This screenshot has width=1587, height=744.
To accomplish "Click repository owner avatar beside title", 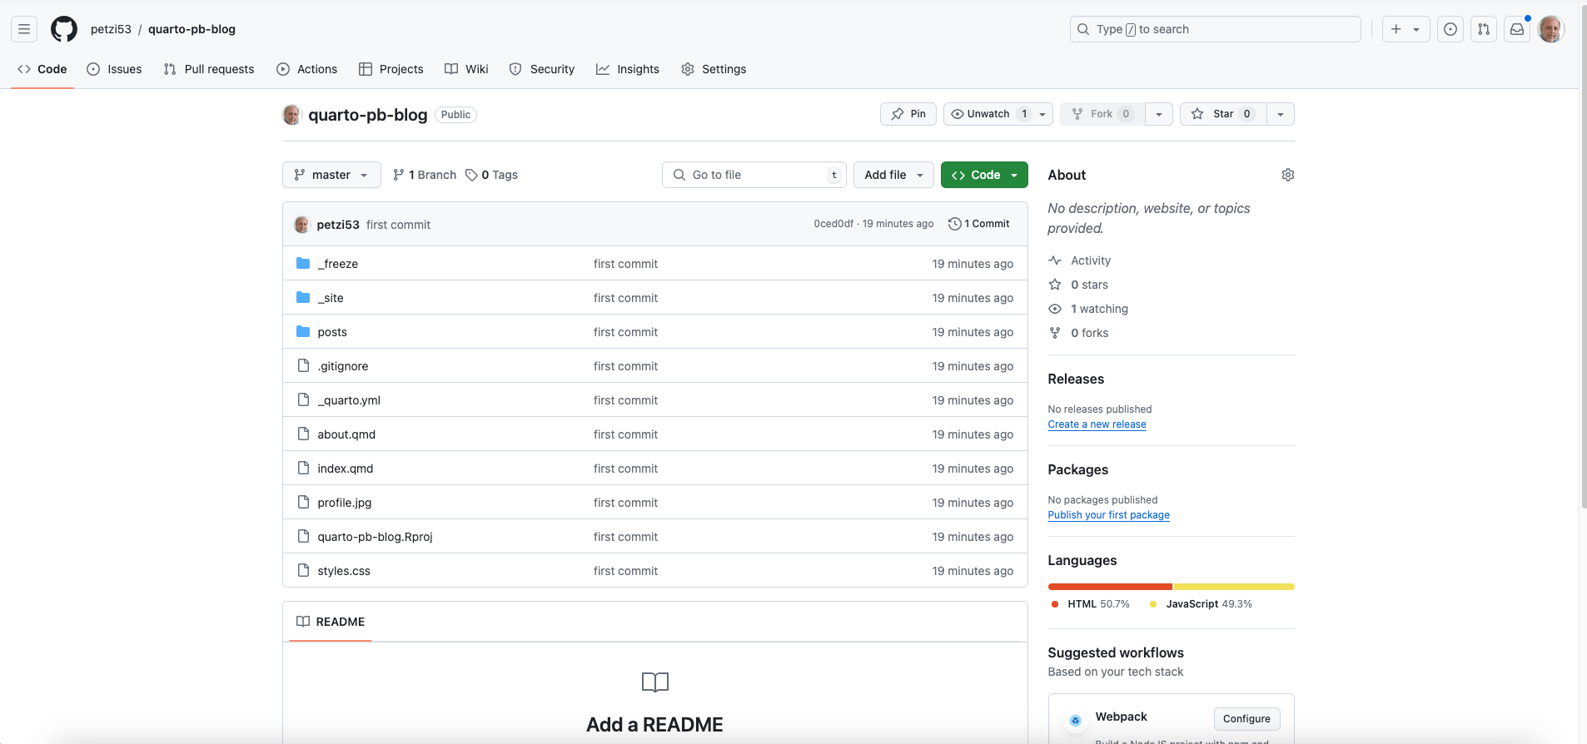I will coord(291,115).
